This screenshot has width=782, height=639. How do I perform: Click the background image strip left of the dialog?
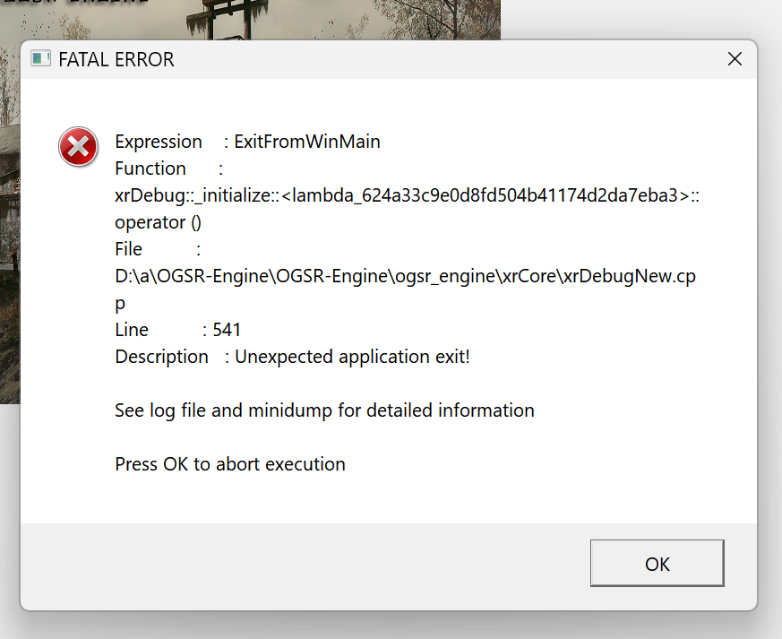point(10,222)
